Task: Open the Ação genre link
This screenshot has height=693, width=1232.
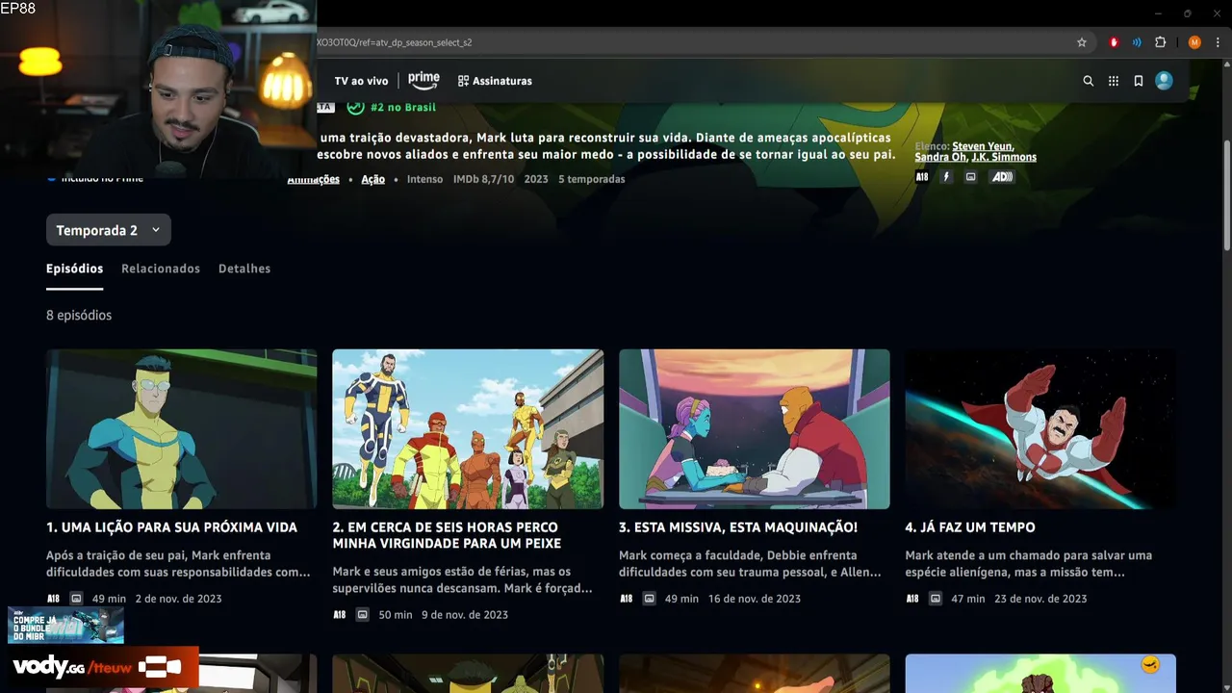Action: (372, 179)
